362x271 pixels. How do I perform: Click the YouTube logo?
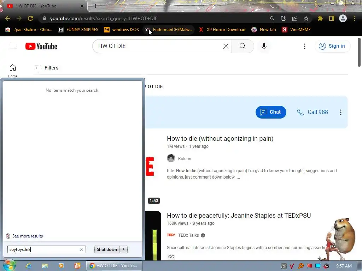point(41,46)
